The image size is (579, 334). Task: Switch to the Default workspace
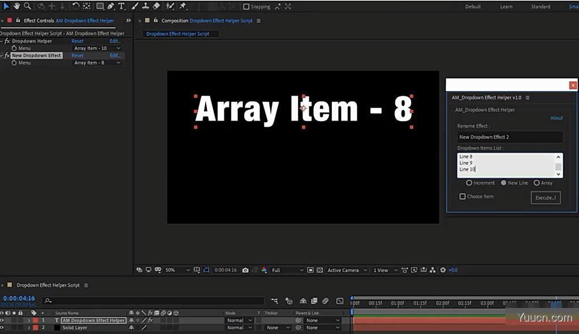click(x=472, y=7)
